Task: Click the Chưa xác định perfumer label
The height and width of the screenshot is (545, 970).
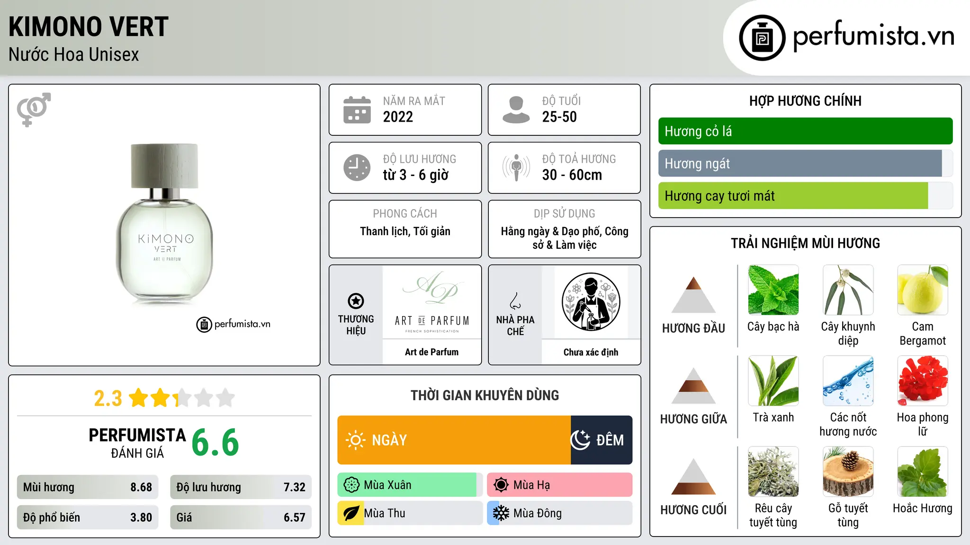Action: click(591, 352)
